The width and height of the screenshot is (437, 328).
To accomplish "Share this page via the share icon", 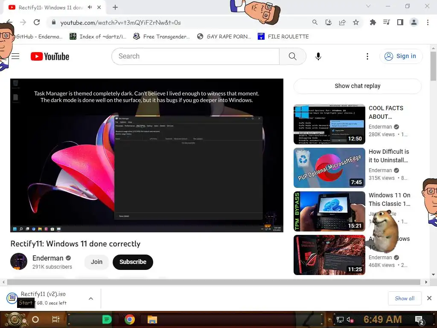I will [342, 22].
